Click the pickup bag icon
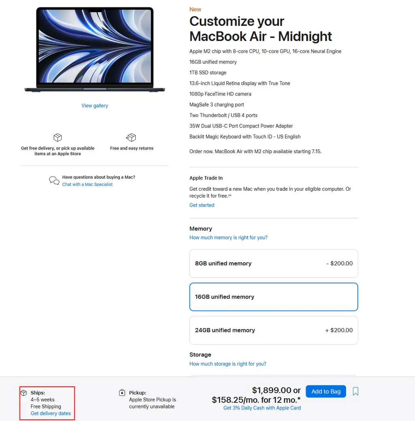 tap(122, 393)
